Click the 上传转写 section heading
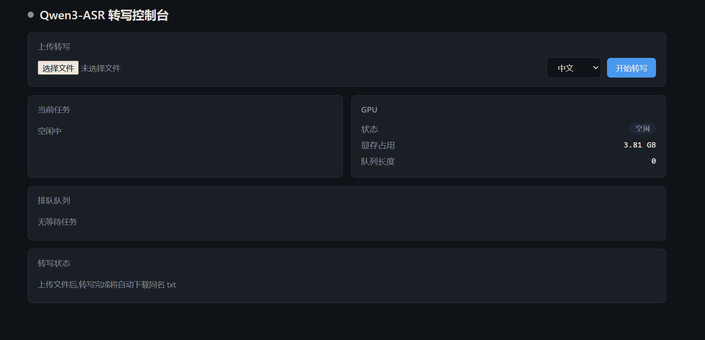The image size is (705, 340). [x=54, y=47]
